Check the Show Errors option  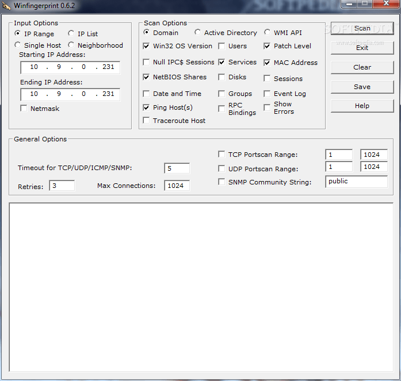point(267,107)
